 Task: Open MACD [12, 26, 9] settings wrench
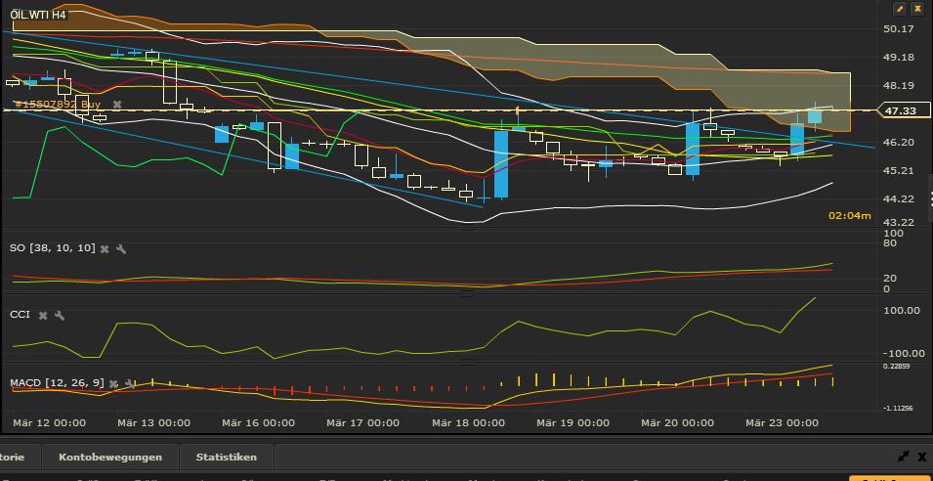[x=129, y=384]
